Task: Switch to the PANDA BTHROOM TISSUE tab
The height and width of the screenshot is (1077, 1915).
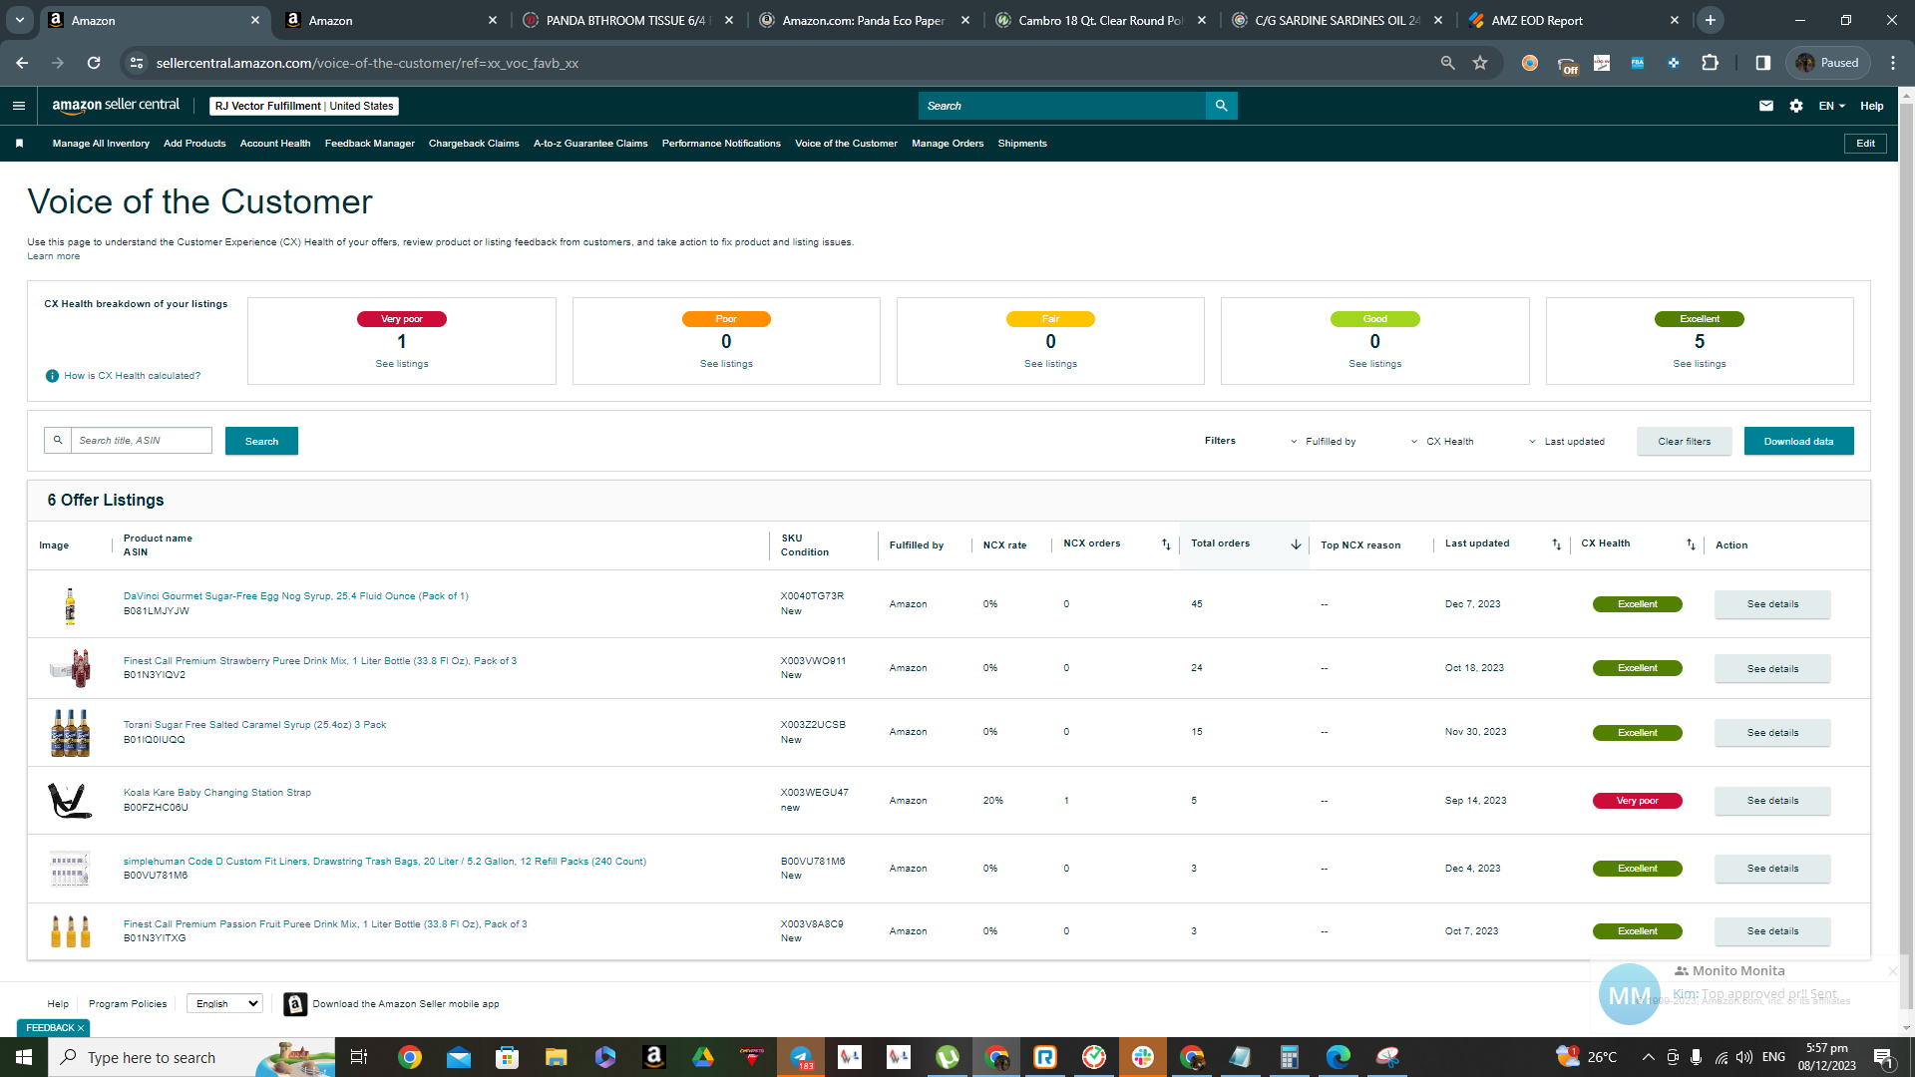Action: (x=628, y=20)
